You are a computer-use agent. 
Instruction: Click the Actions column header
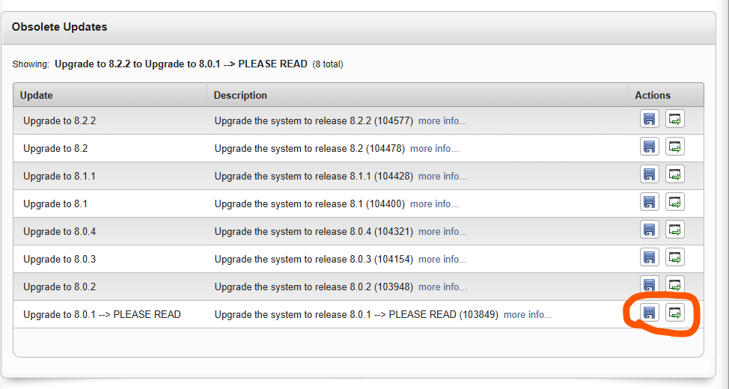pos(653,95)
